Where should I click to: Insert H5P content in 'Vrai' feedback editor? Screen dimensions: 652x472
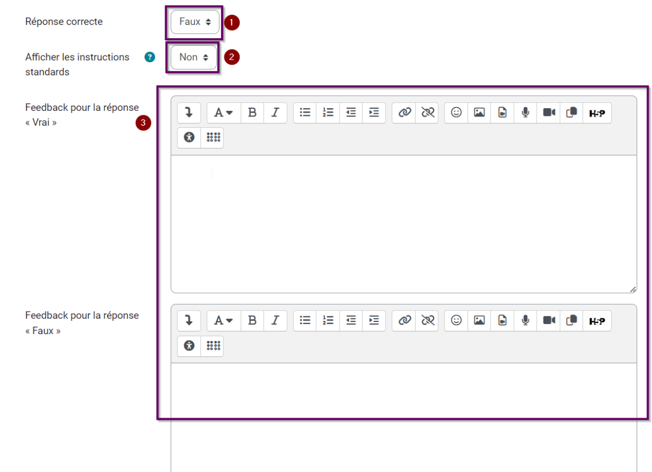597,113
